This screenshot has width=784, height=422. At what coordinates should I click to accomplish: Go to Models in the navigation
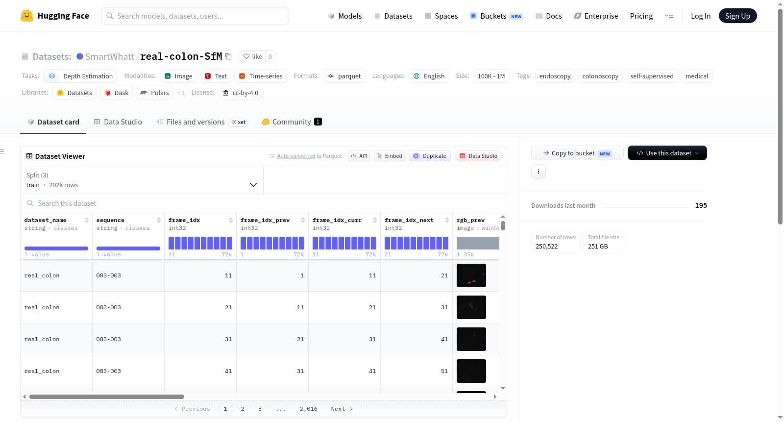tap(345, 16)
